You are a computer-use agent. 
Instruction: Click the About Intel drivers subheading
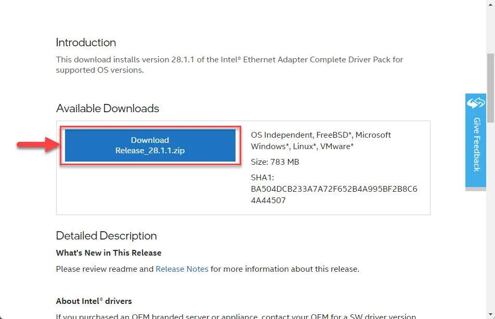coord(94,301)
